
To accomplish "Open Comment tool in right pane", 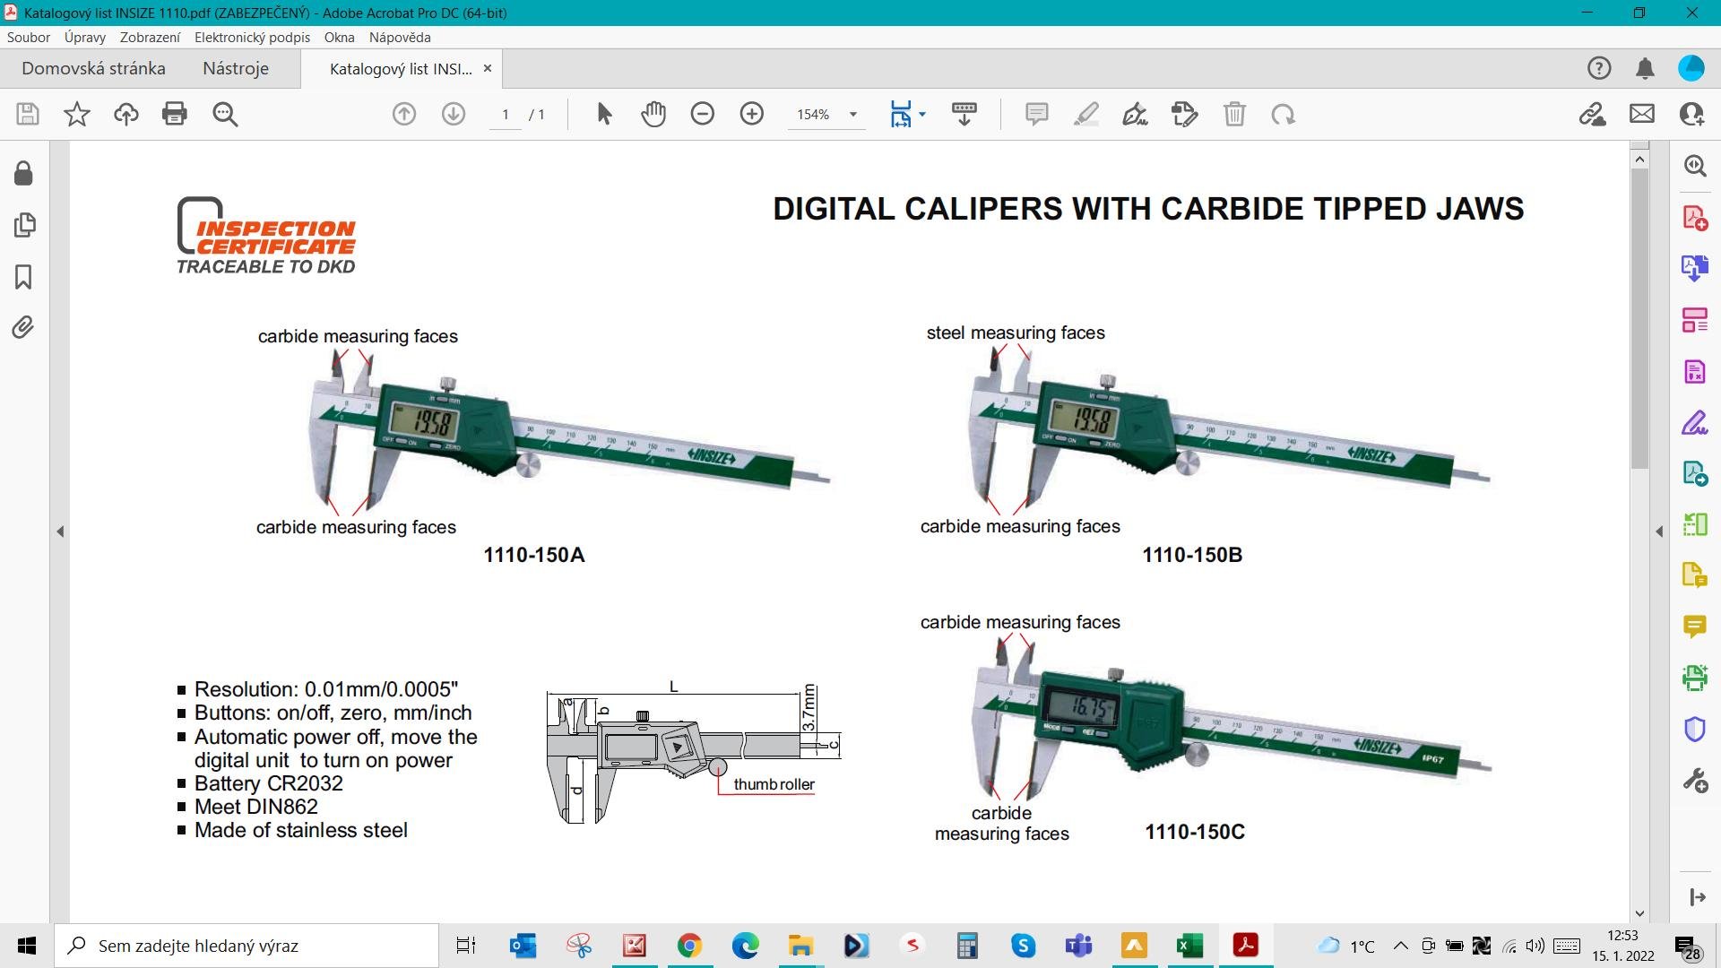I will coord(1694,626).
